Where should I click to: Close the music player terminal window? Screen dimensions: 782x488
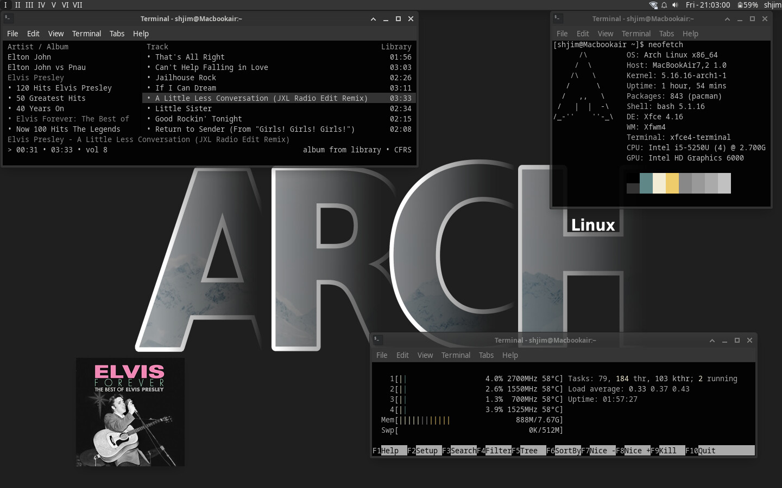pos(411,19)
